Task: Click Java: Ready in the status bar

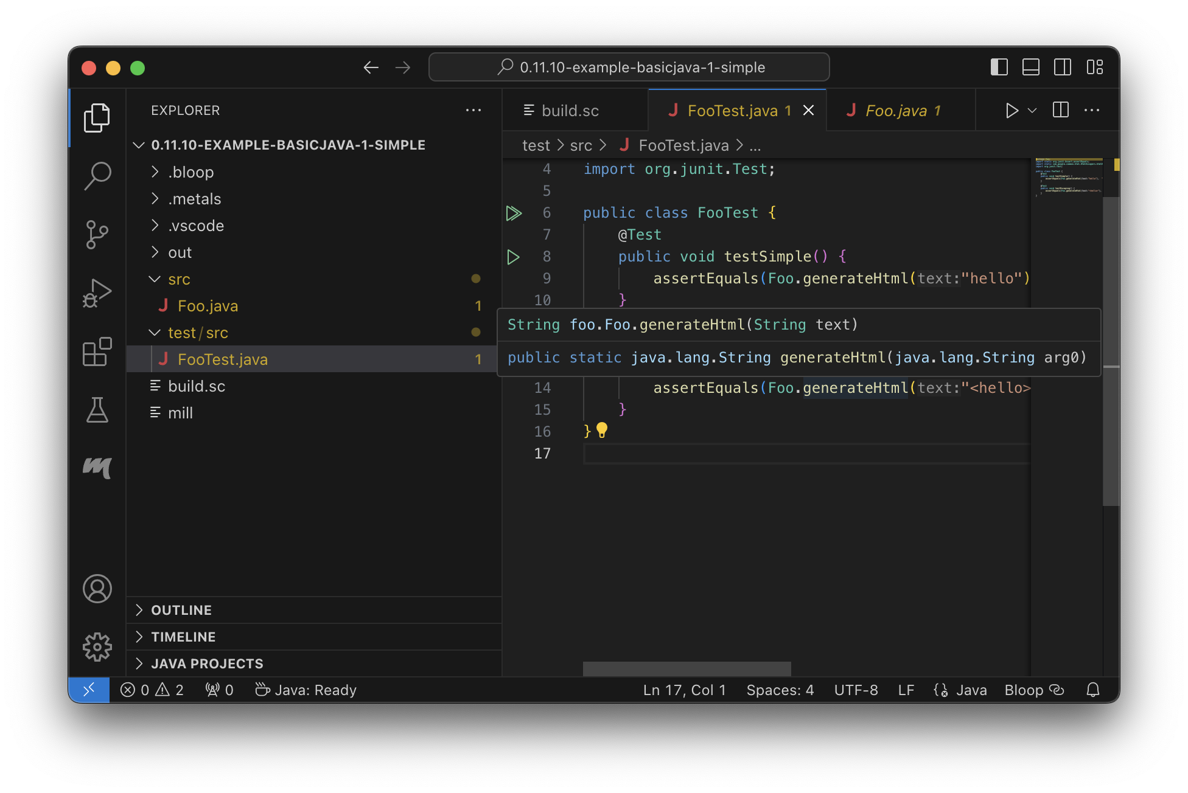Action: point(315,690)
